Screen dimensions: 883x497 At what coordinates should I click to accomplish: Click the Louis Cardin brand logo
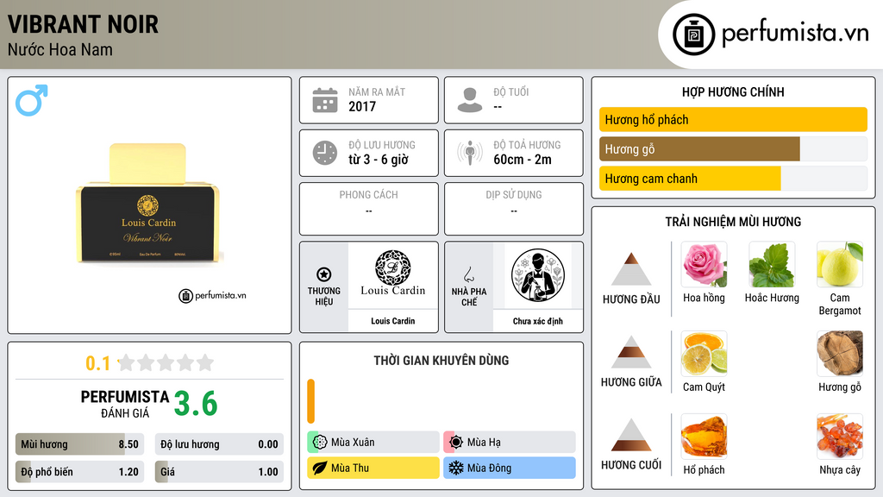(x=393, y=274)
